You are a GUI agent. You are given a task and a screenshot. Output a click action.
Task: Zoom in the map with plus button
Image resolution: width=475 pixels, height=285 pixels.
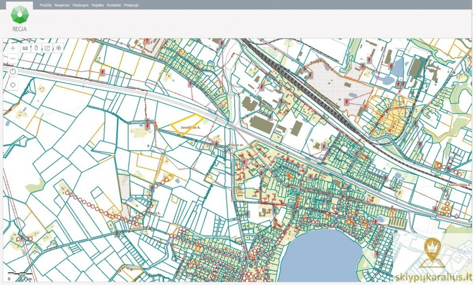coord(12,48)
